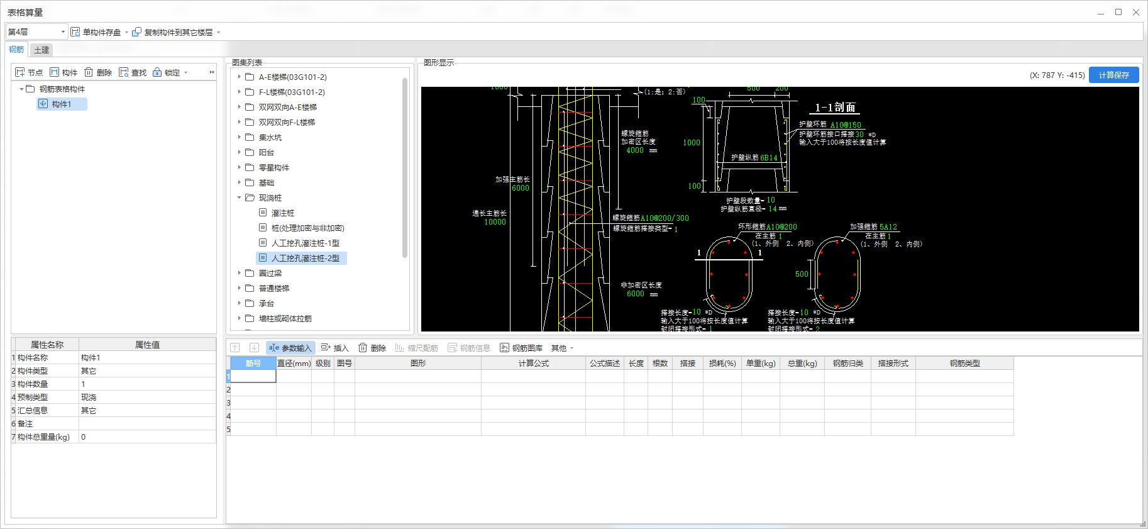Viewport: 1148px width, 529px height.
Task: Expand the 基础 folder
Action: point(240,182)
